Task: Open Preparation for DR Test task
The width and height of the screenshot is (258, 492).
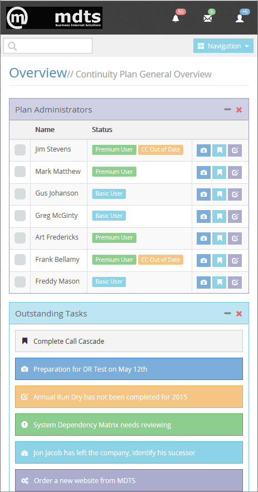Action: coord(129,369)
